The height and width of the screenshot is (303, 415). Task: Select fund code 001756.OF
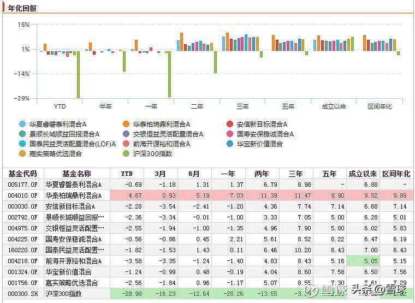coord(23,283)
